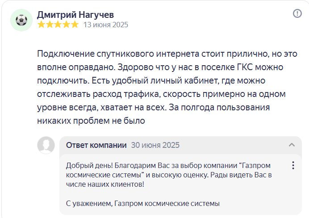Screen dimensions: 309x218
Task: Select the fifth yellow rating star
Action: (x=75, y=25)
